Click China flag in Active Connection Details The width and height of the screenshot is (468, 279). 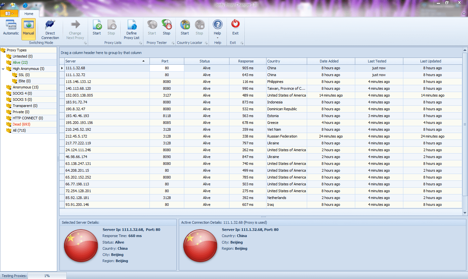pyautogui.click(x=200, y=246)
